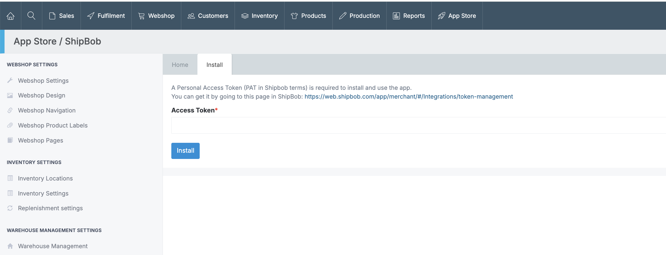The width and height of the screenshot is (666, 255).
Task: Click the Personal Access Token description line
Action: pyautogui.click(x=292, y=88)
